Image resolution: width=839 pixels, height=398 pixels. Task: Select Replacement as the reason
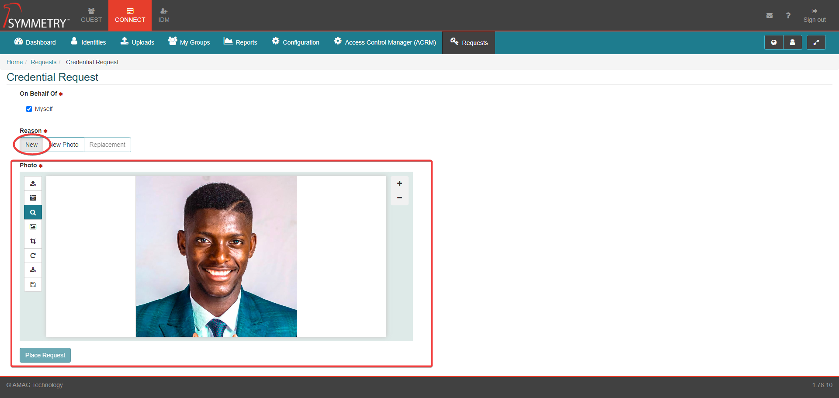107,145
